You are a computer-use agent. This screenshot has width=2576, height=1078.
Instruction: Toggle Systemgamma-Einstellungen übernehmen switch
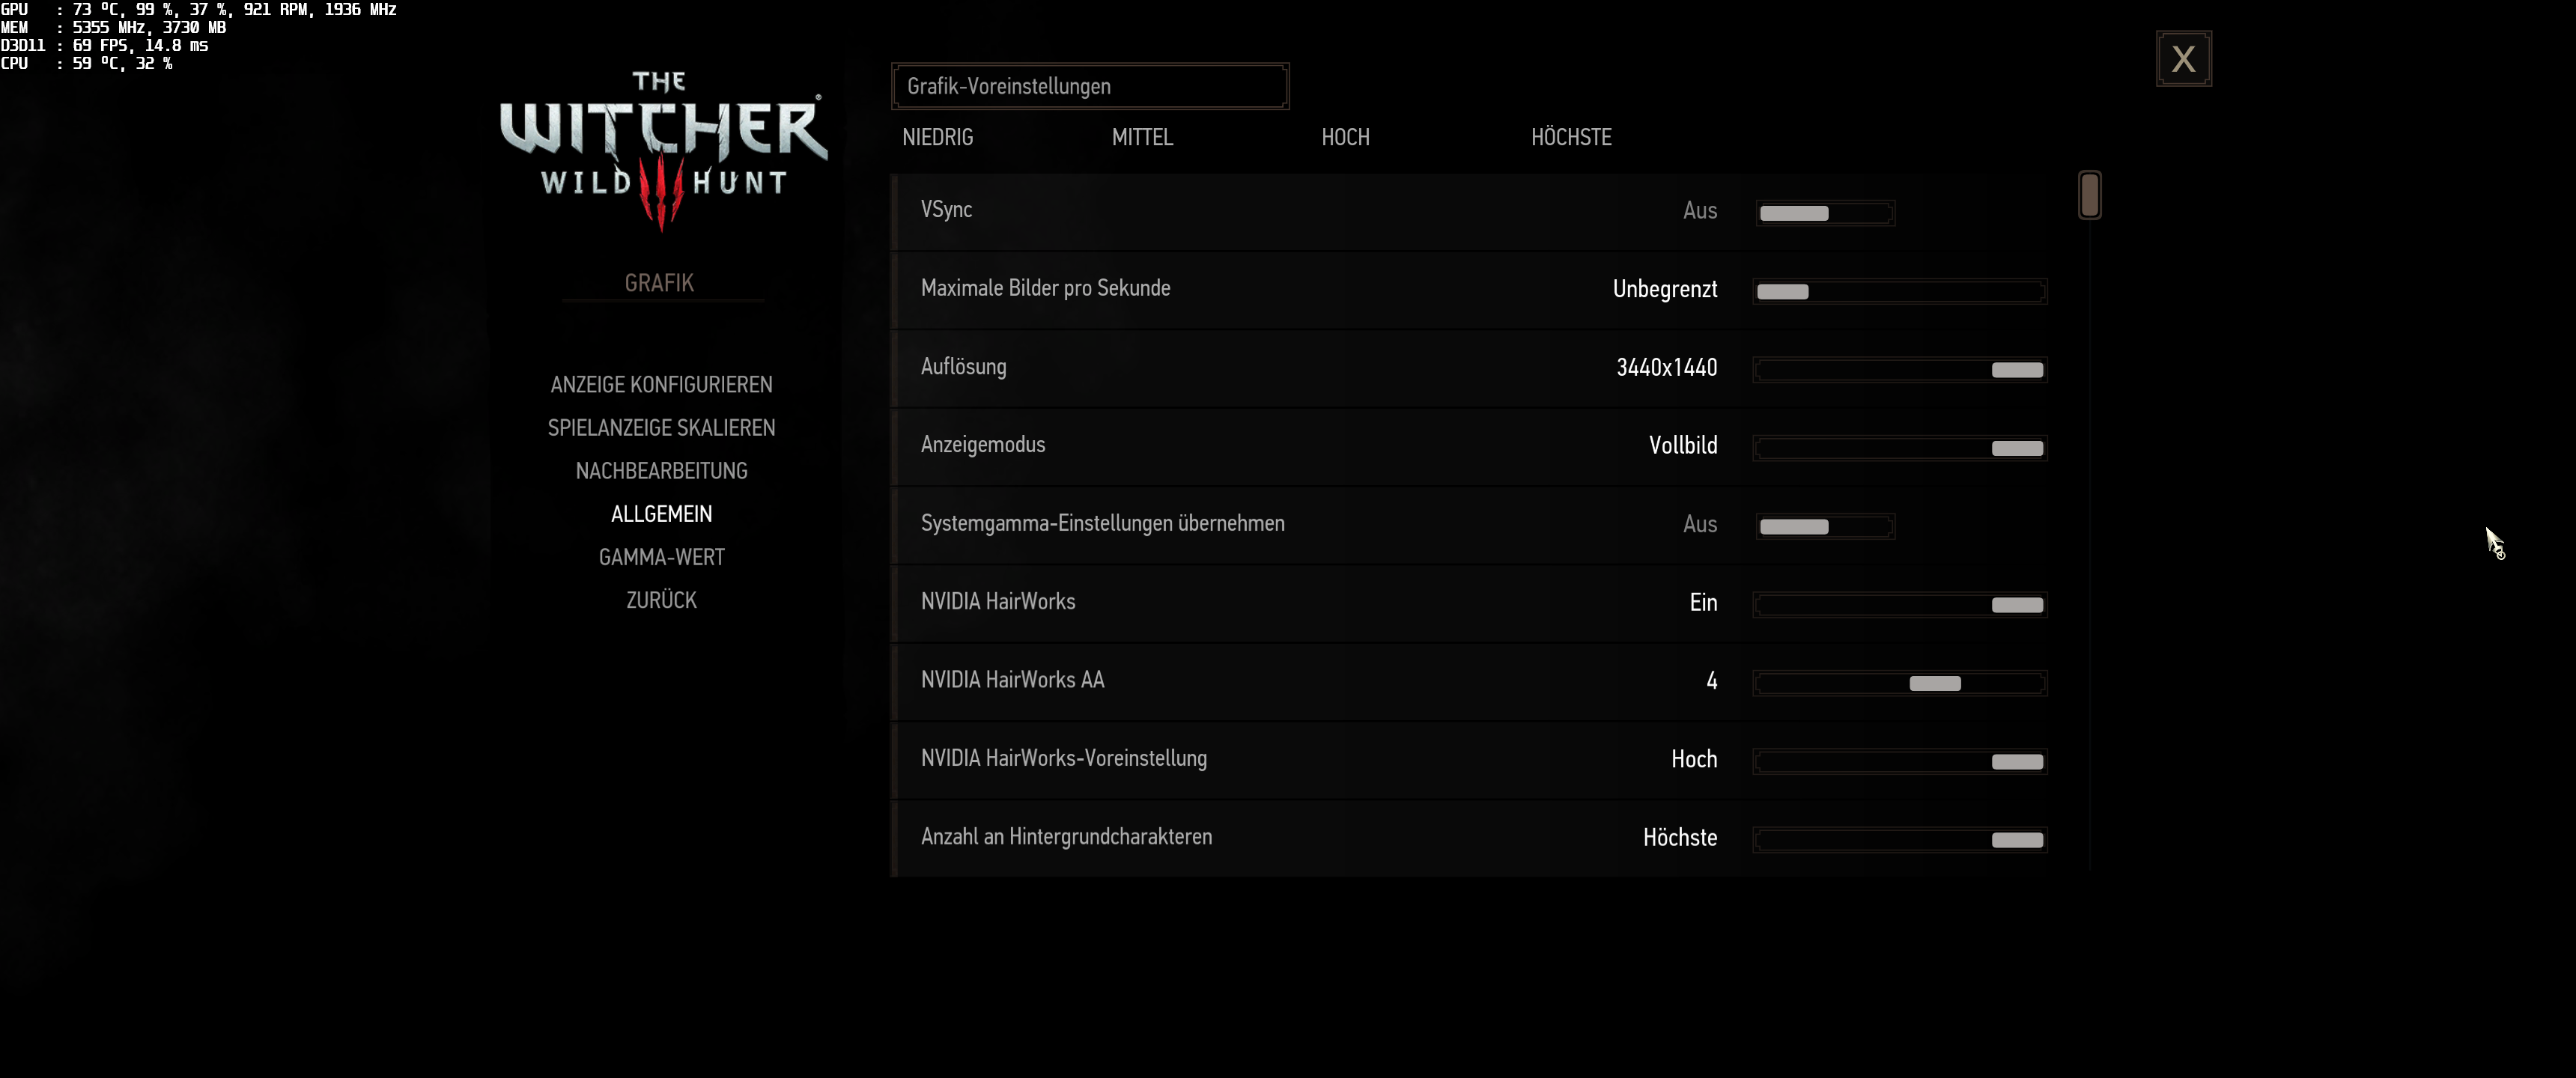click(1824, 527)
